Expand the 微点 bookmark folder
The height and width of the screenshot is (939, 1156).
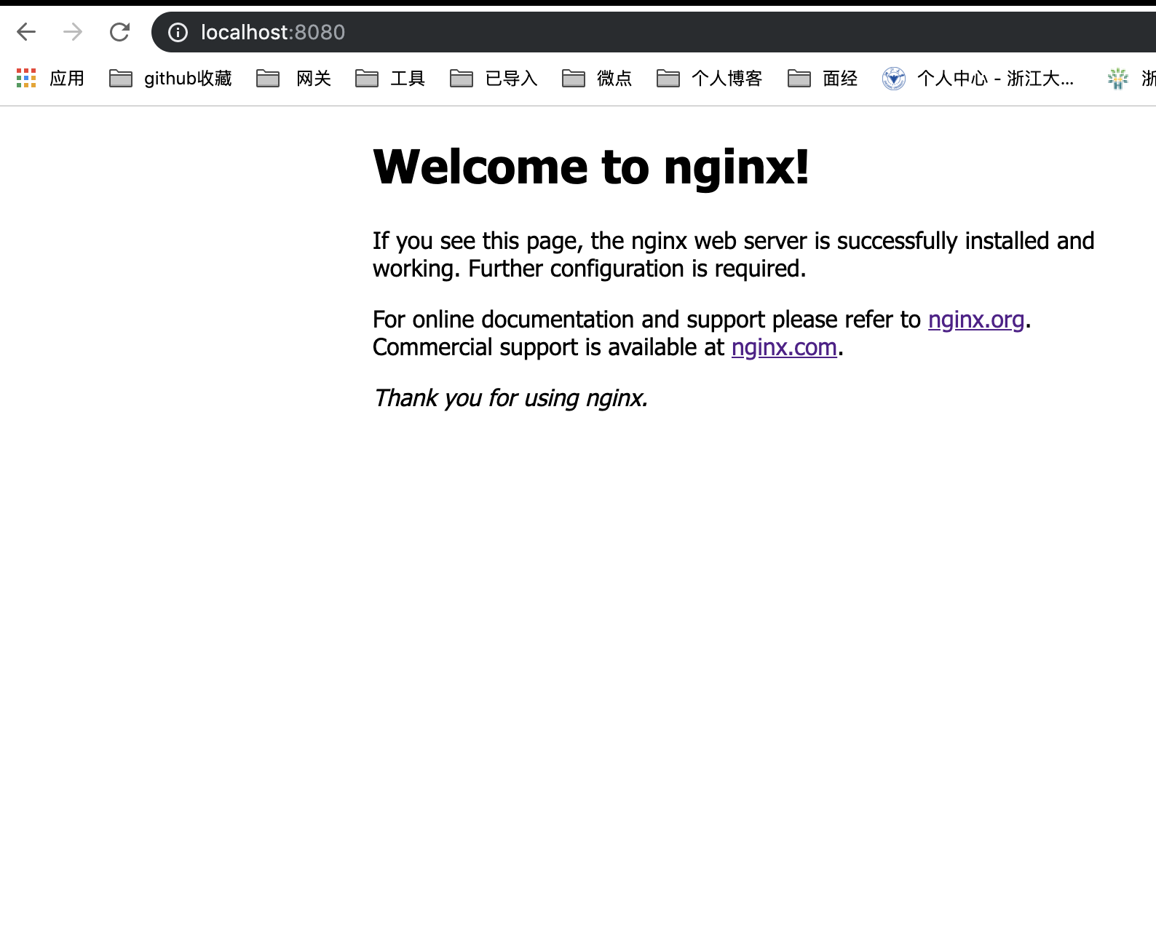[x=597, y=78]
